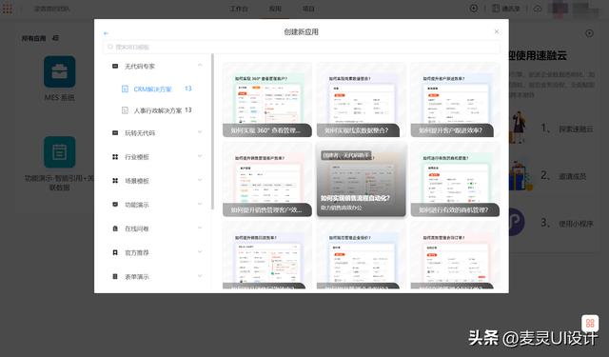Screen dimensions: 609x357
Task: Click the 在线问卷 document icon
Action: coord(115,228)
